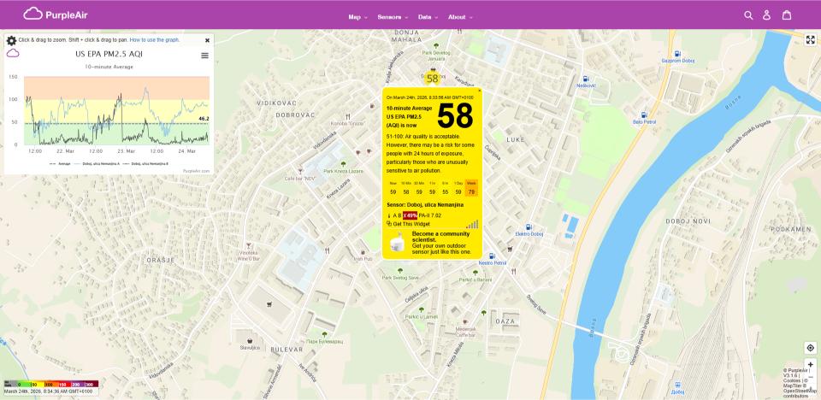Viewport: 821px width, 400px height.
Task: Toggle fullscreen map view
Action: [811, 40]
